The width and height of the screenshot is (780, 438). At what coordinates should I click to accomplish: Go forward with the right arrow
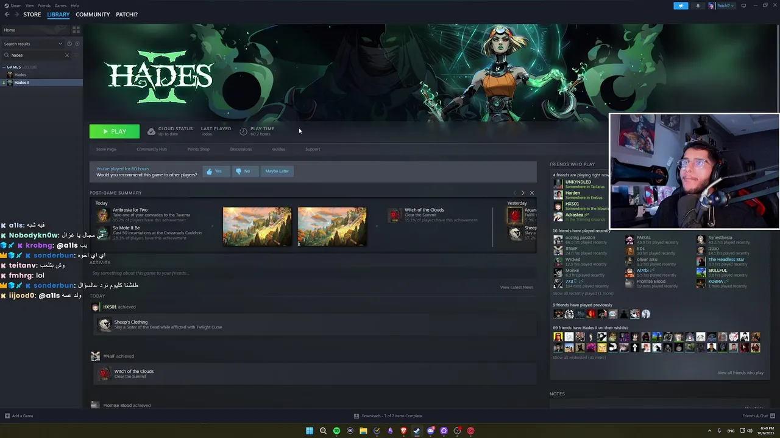[16, 15]
